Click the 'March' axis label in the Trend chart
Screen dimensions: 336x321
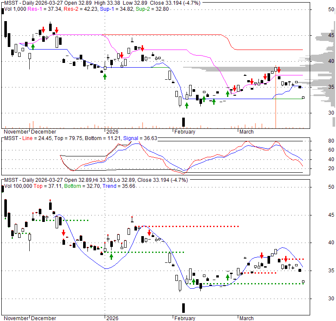click(x=246, y=318)
